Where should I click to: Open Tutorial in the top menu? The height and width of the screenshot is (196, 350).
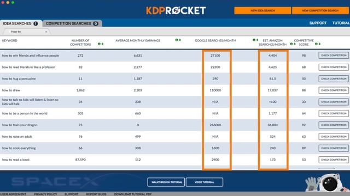click(x=341, y=23)
